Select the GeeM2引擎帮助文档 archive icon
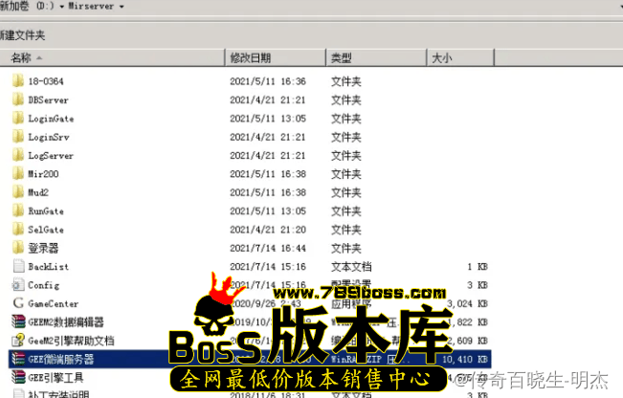This screenshot has width=623, height=398. click(17, 341)
